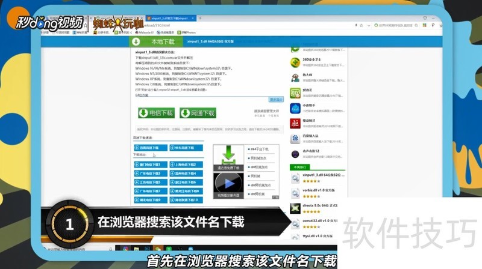Open the comctl32.dll v1.0 ranking entry

click(x=320, y=220)
